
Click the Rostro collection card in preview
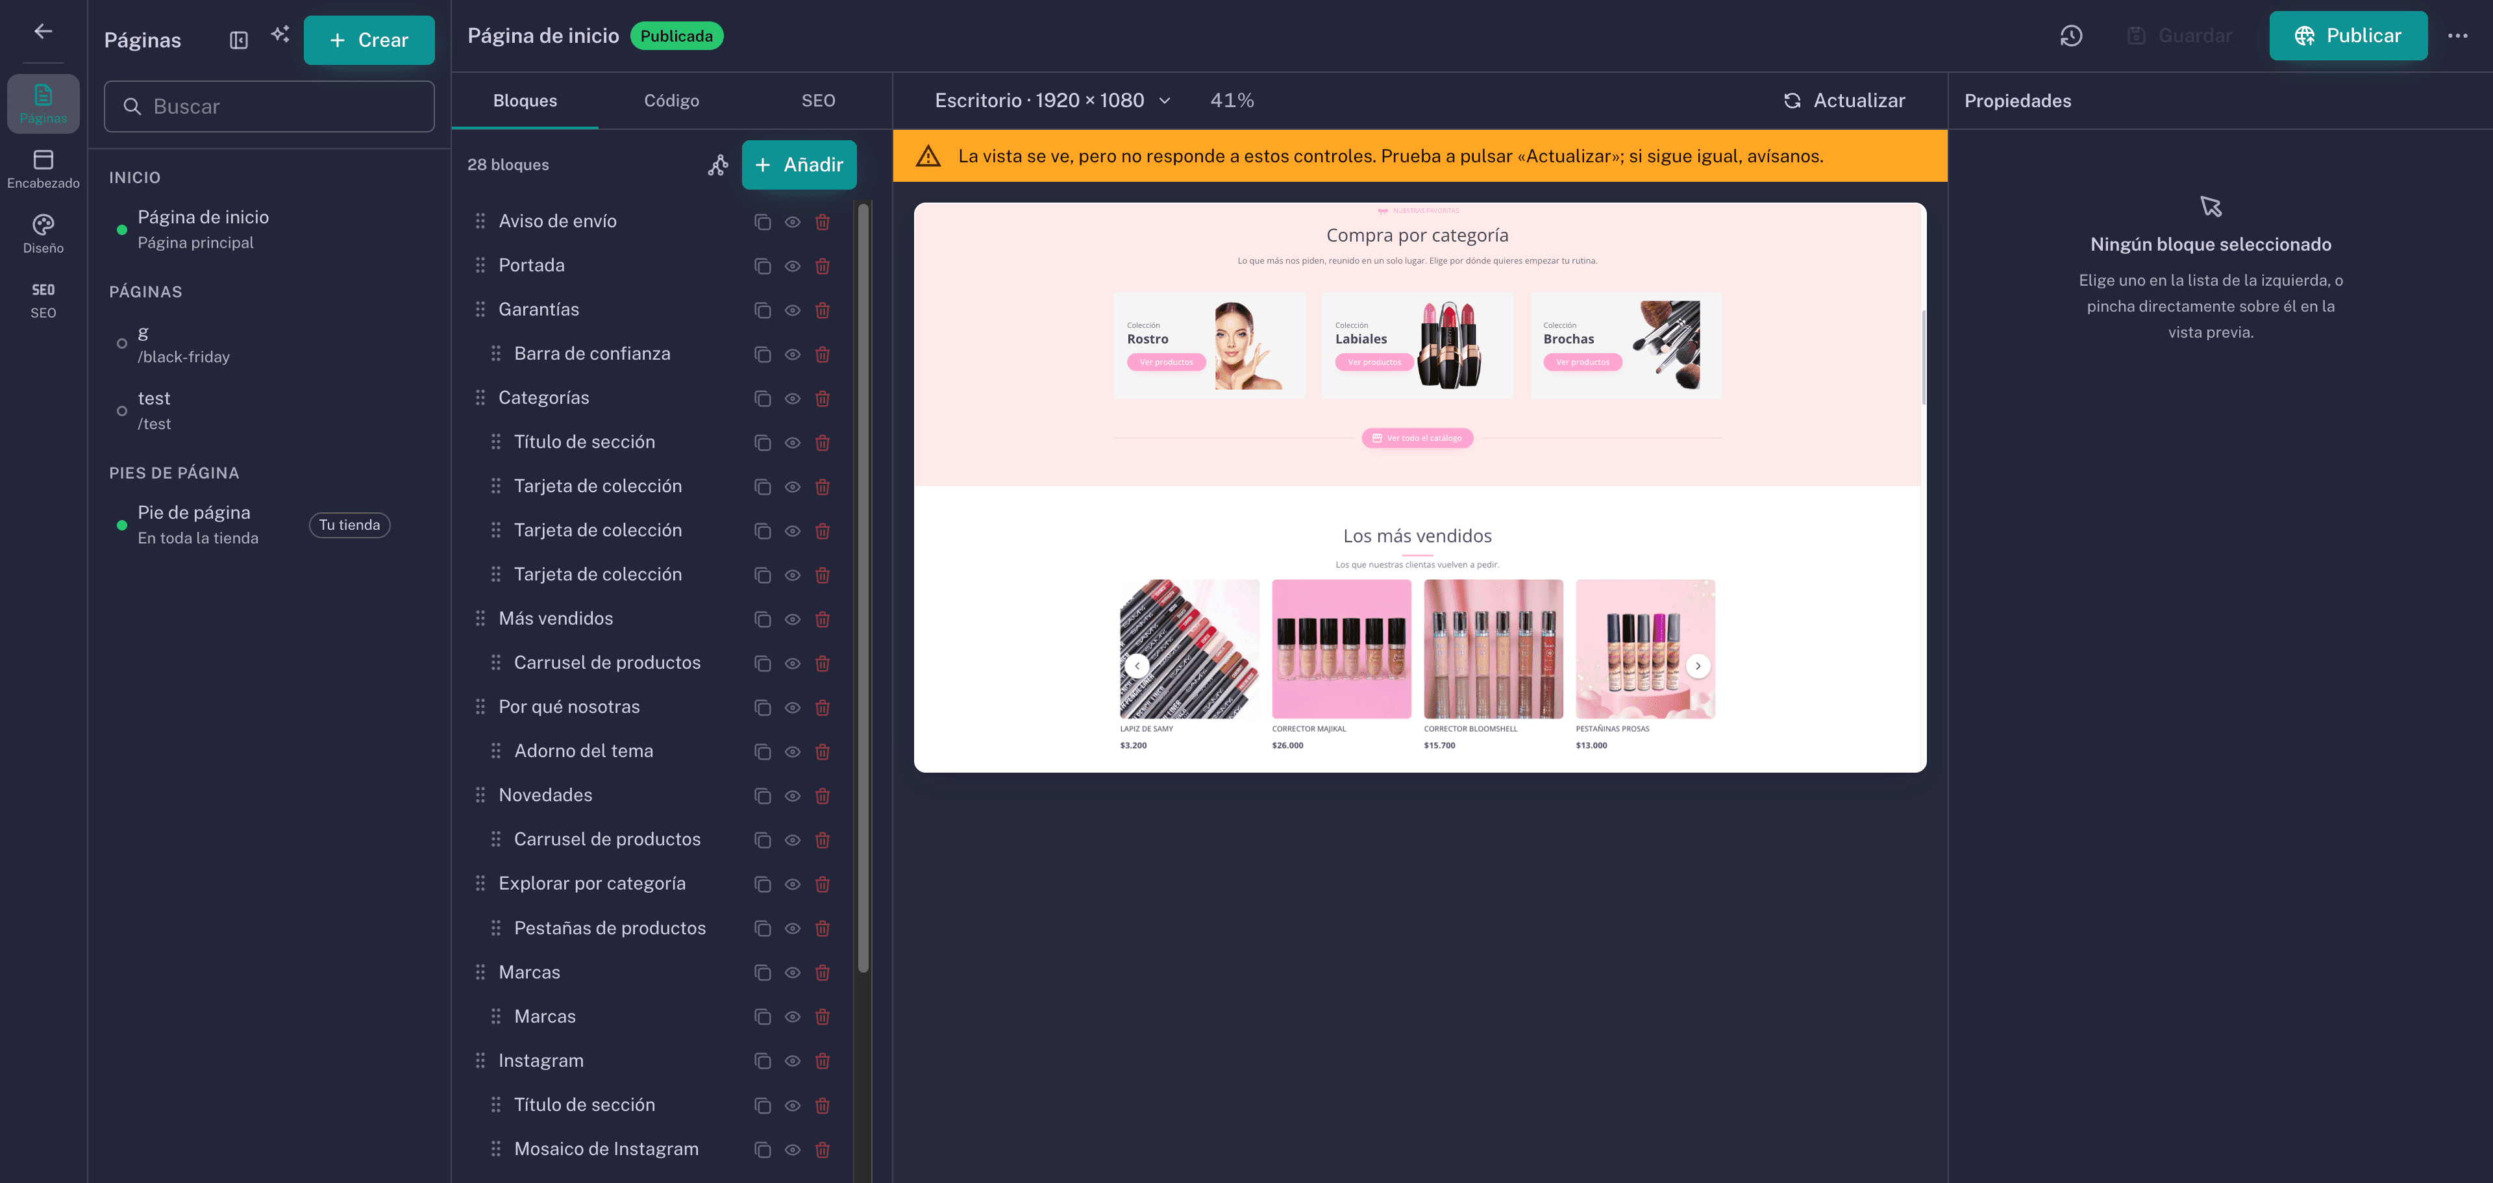tap(1209, 345)
